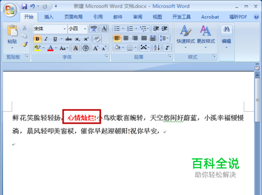262x195 pixels.
Task: Increase paragraph indent
Action: [x=165, y=29]
